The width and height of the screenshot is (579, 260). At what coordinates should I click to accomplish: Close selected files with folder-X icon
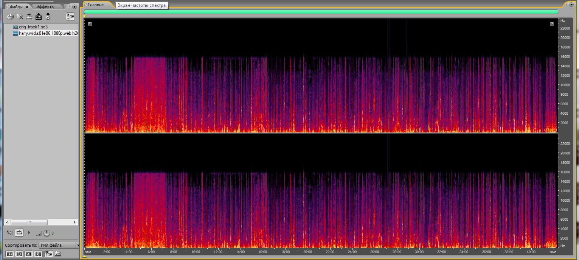pyautogui.click(x=20, y=17)
